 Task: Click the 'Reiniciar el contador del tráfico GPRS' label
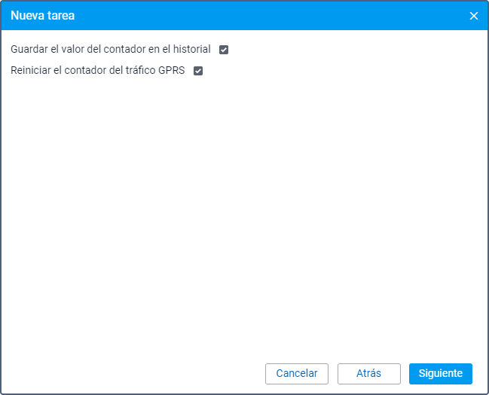[97, 71]
